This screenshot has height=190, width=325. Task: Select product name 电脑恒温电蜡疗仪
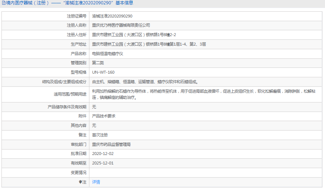108,54
